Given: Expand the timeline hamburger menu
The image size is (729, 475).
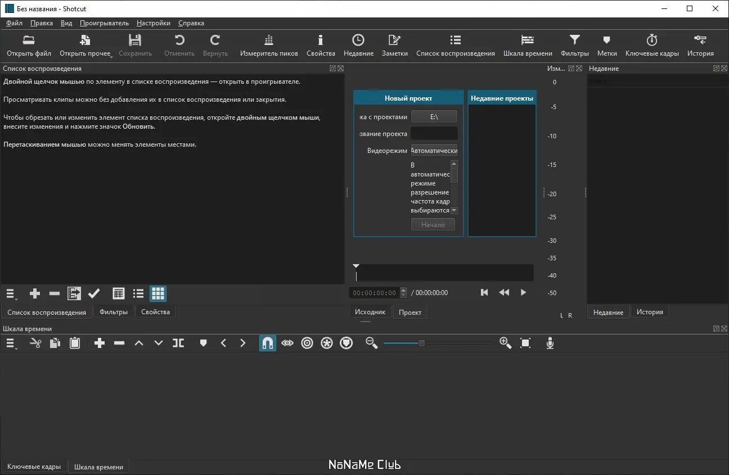Looking at the screenshot, I should [11, 343].
